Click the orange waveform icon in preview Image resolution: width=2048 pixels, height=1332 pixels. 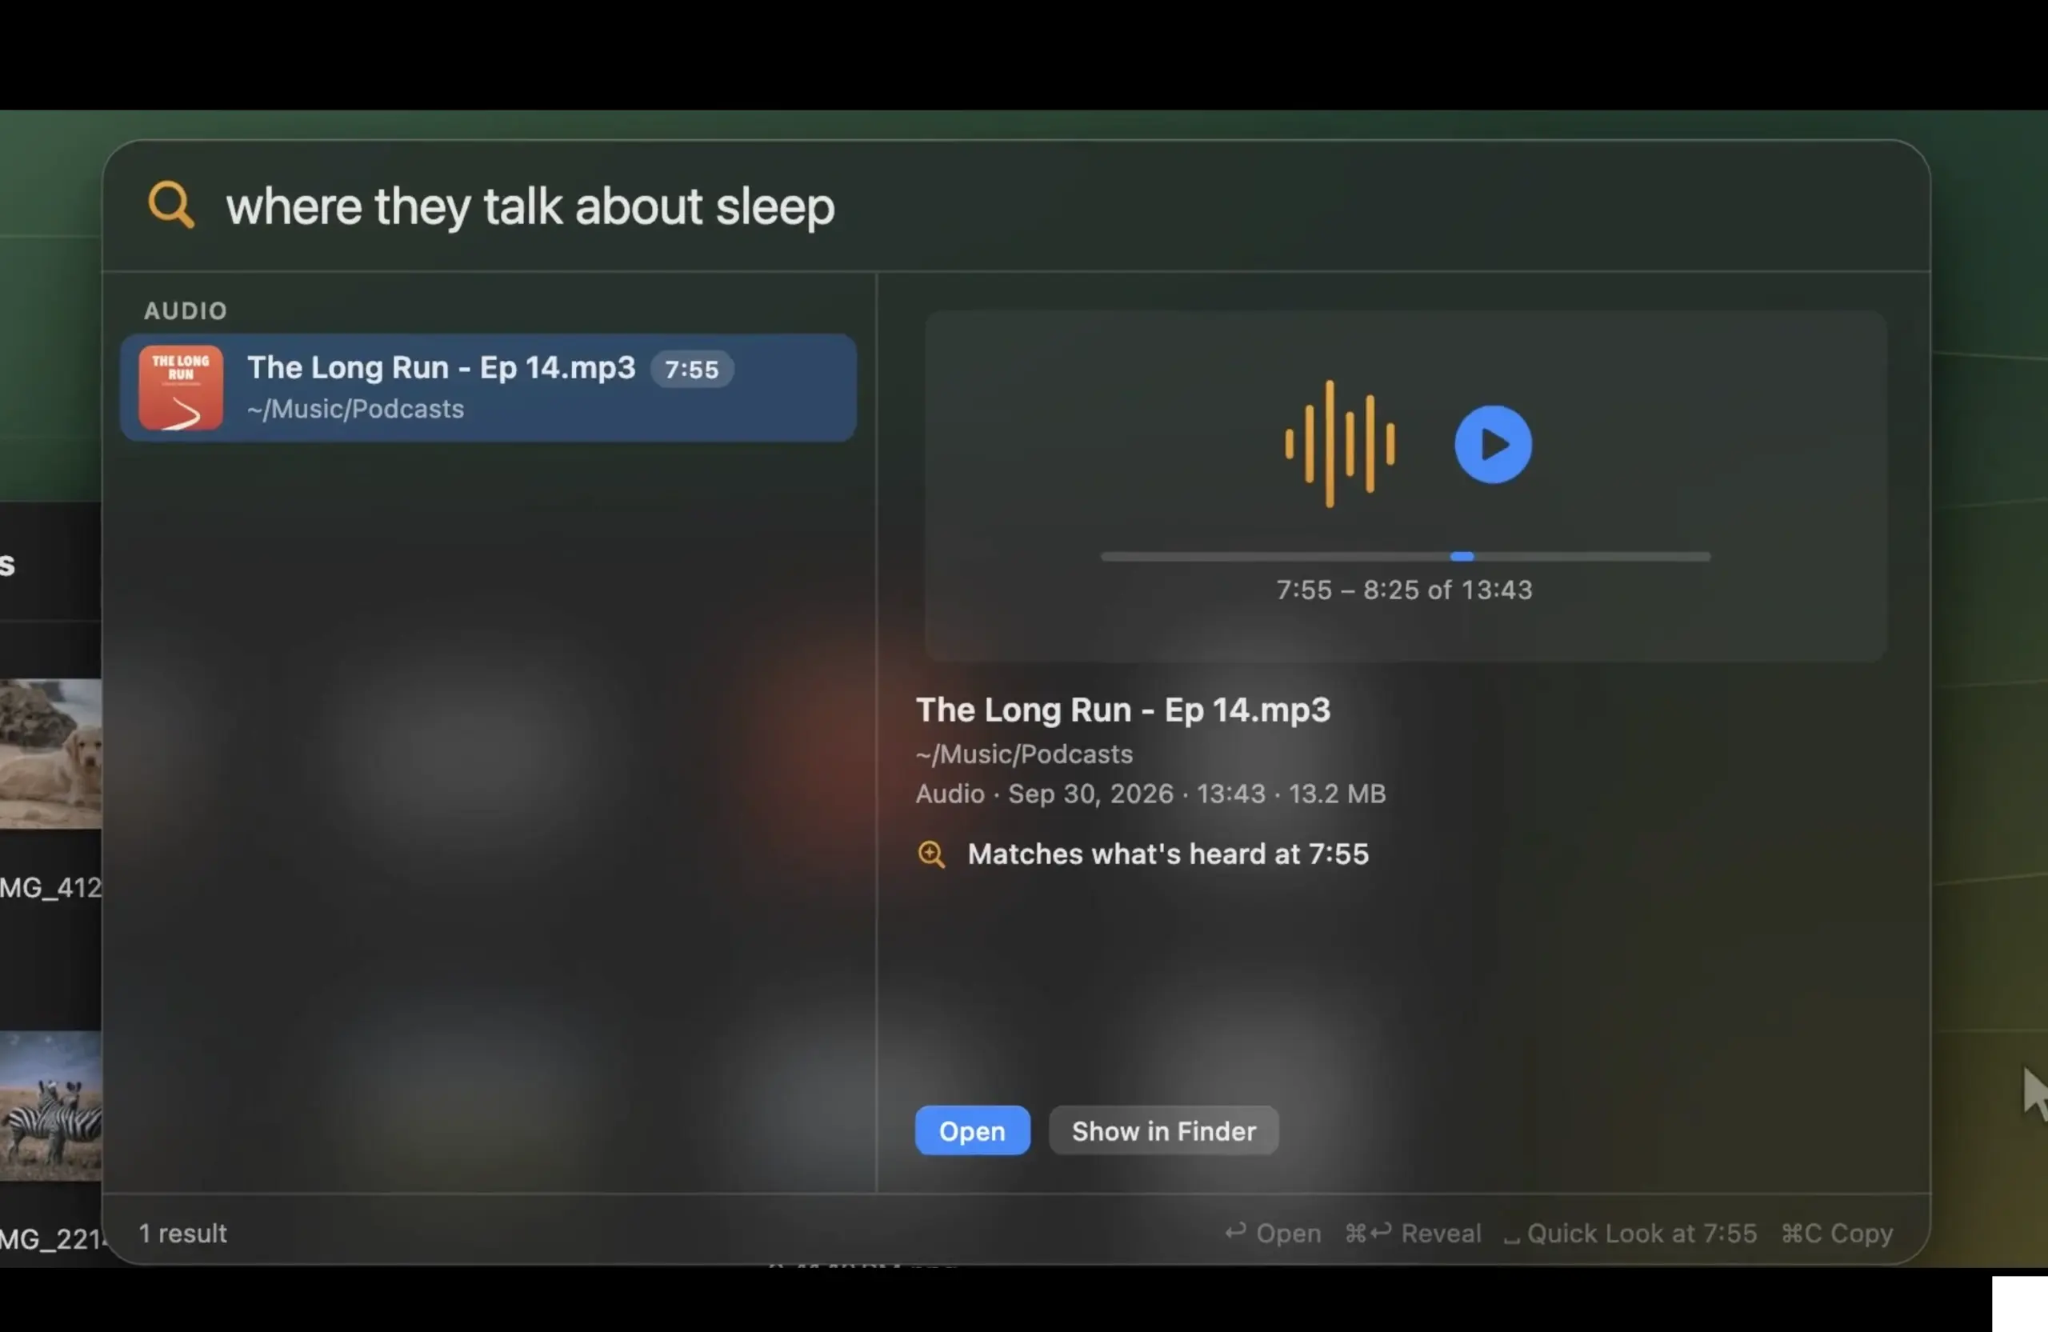pos(1340,444)
